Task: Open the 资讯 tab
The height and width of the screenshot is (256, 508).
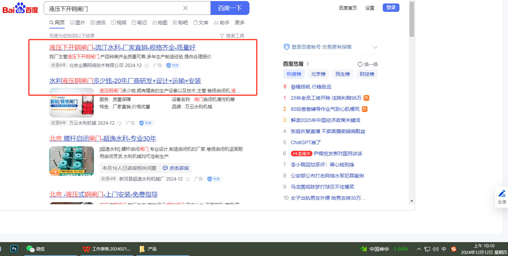Action: pyautogui.click(x=98, y=23)
